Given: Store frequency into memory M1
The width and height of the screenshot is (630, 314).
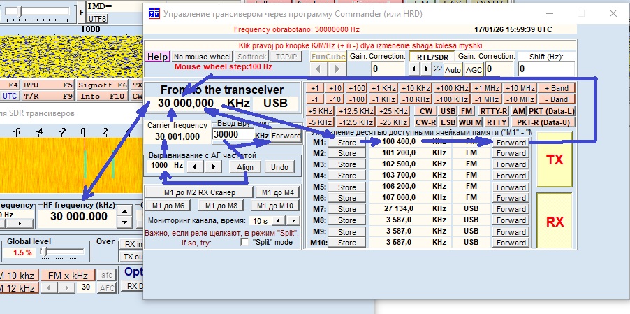Looking at the screenshot, I should pos(346,143).
